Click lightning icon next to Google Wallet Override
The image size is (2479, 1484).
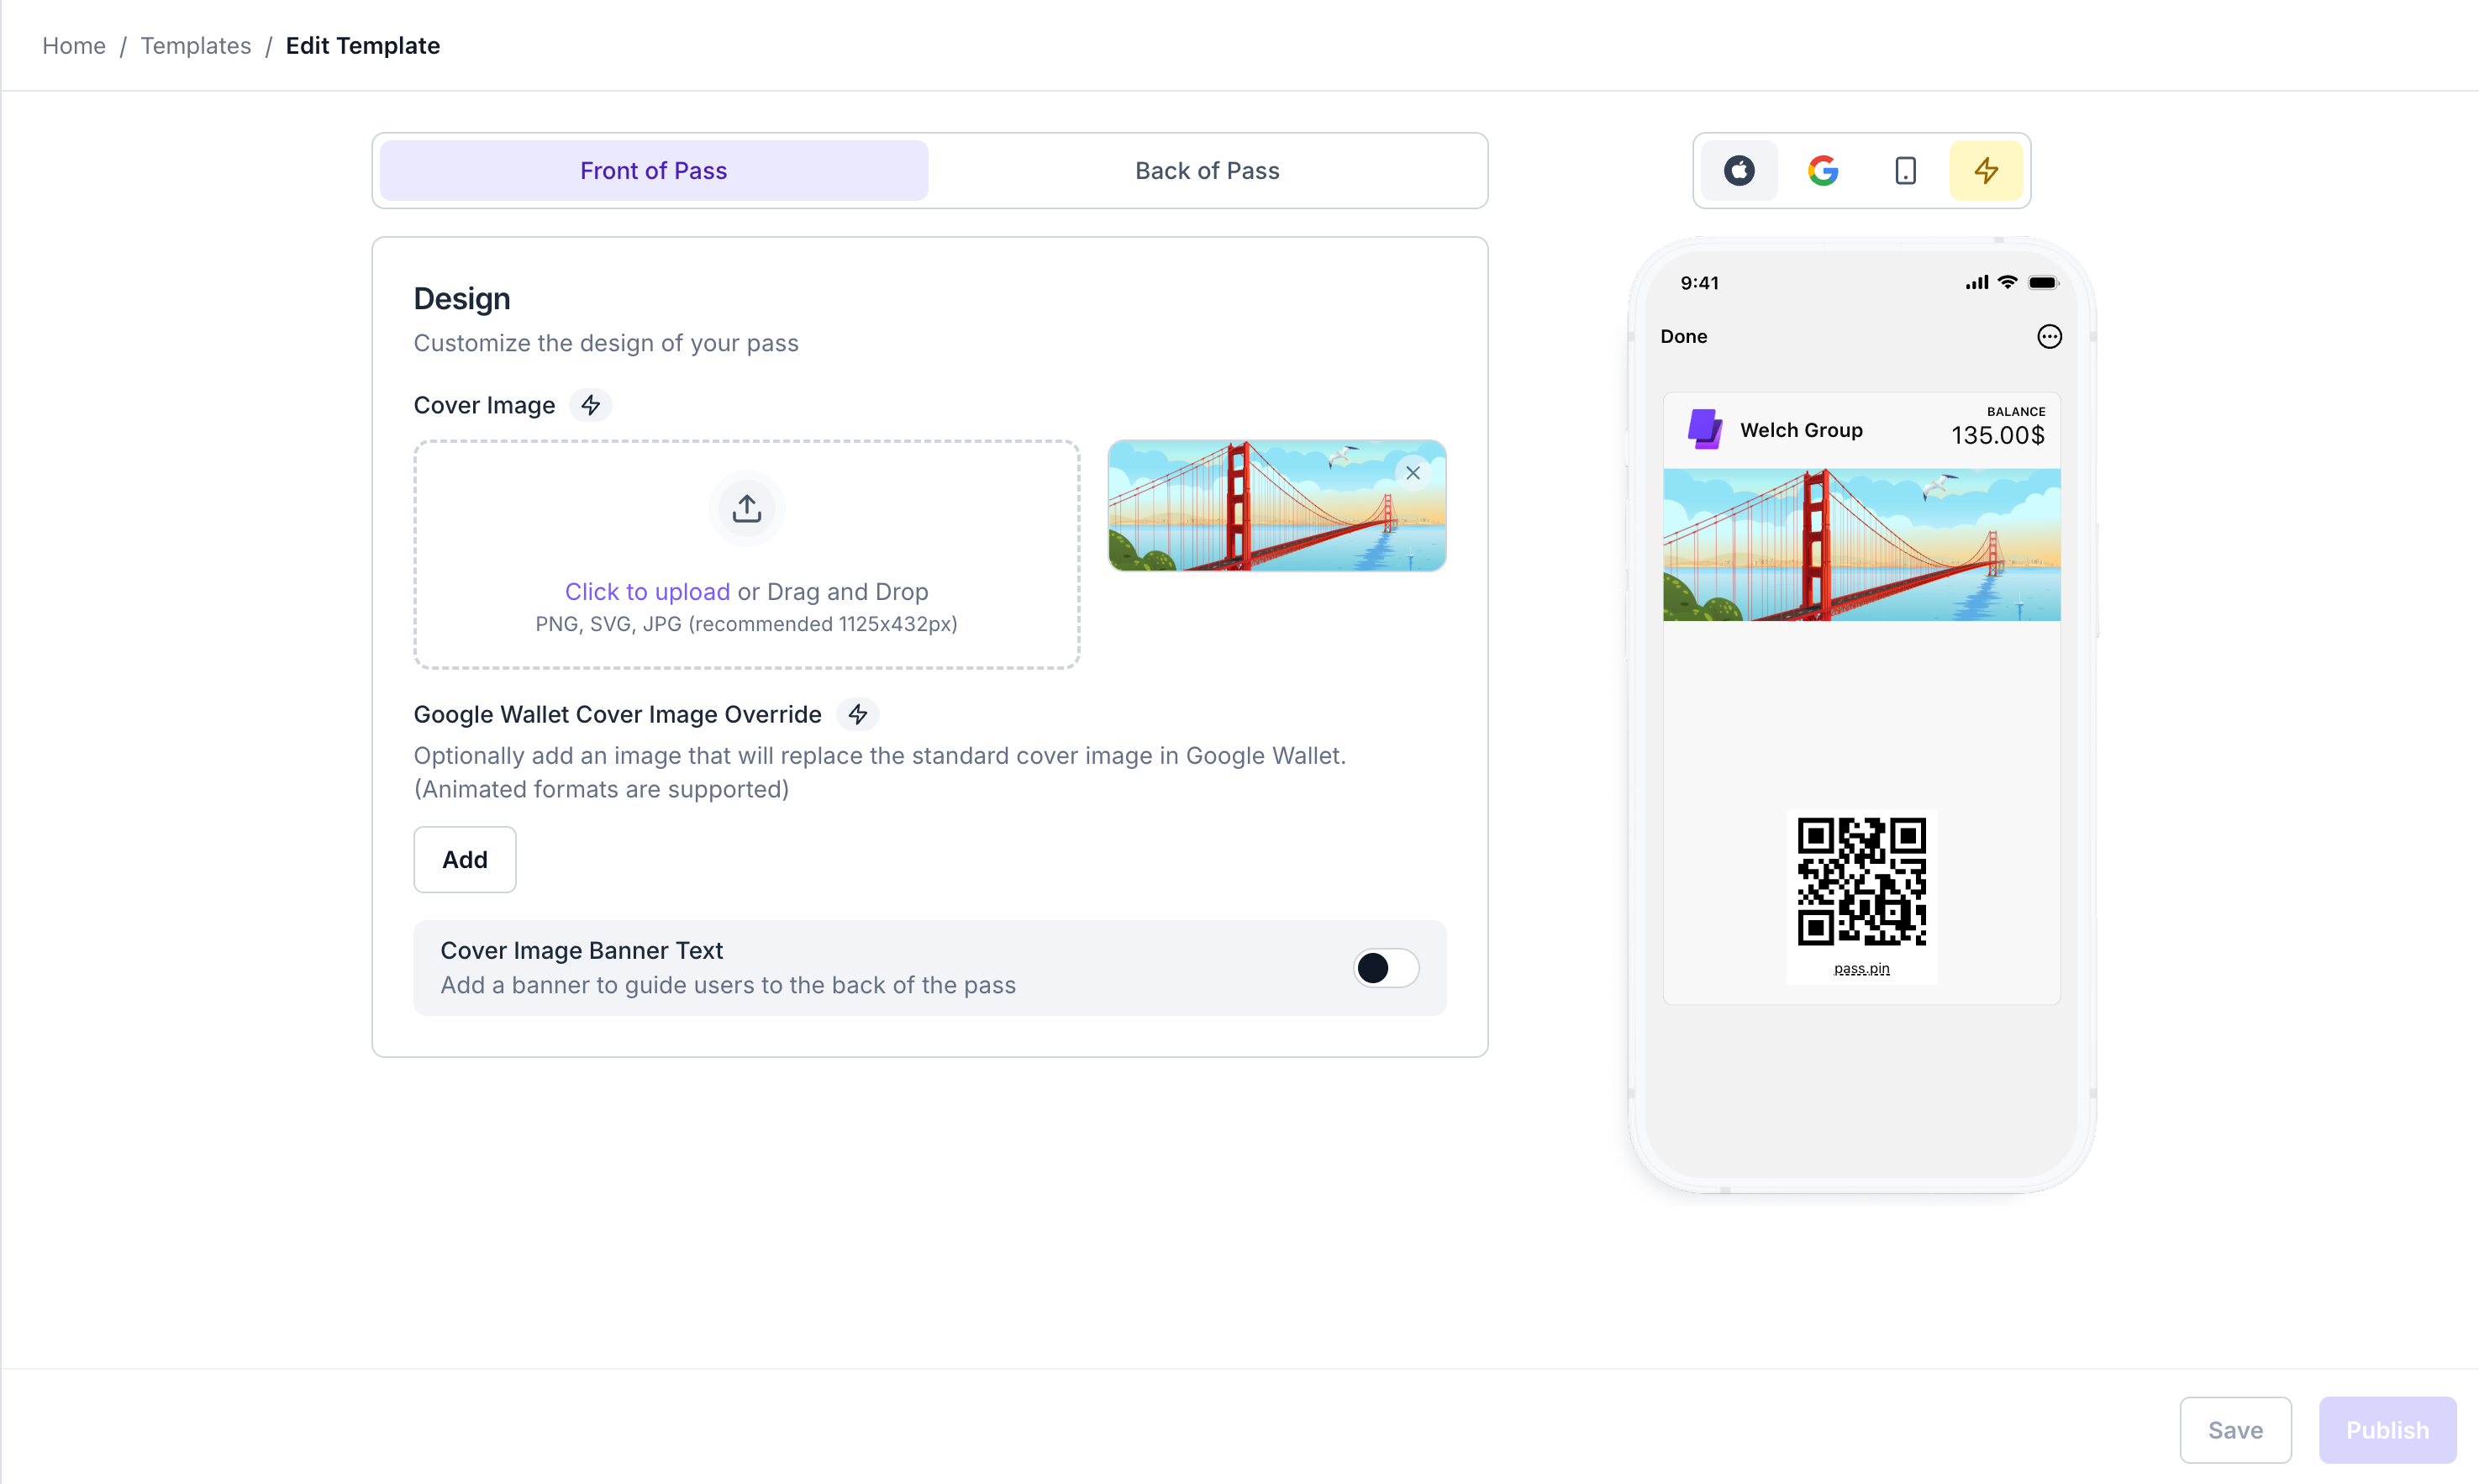point(857,714)
